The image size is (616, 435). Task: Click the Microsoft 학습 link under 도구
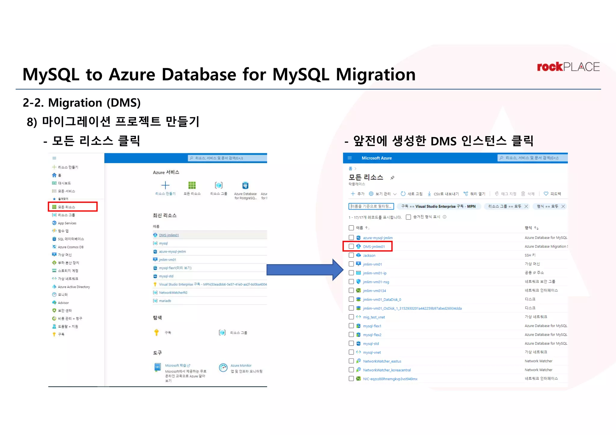pyautogui.click(x=177, y=366)
